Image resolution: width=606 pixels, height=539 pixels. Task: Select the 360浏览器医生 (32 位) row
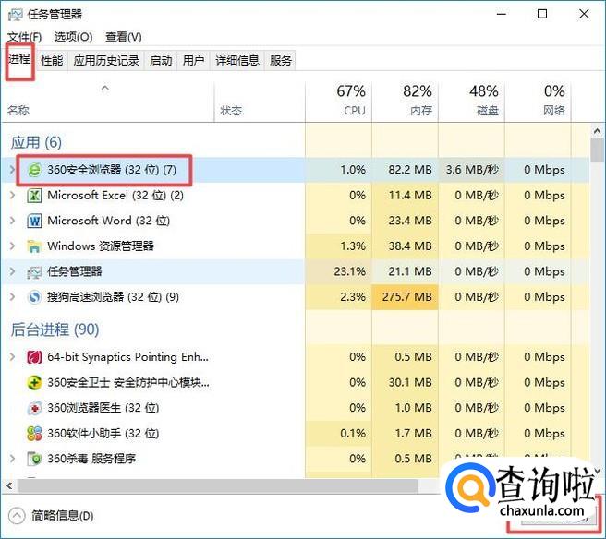click(x=296, y=408)
